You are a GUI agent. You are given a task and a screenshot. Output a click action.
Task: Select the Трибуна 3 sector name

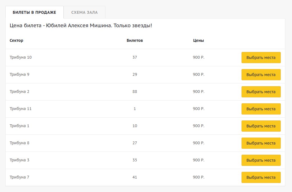click(20, 160)
